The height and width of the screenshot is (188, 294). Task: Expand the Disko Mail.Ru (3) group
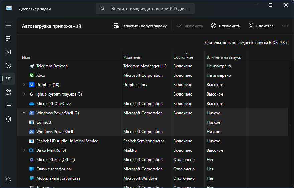click(x=24, y=150)
